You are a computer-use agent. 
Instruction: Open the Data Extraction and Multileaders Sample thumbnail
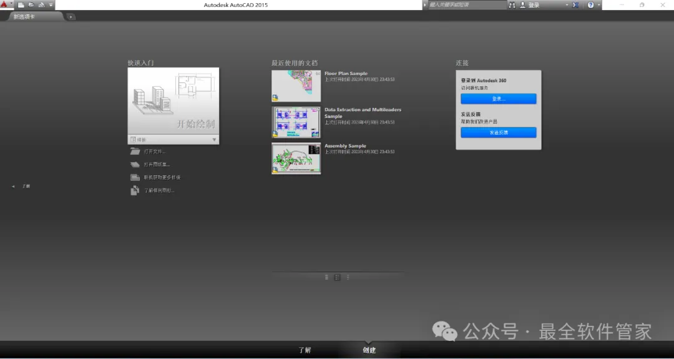(296, 122)
